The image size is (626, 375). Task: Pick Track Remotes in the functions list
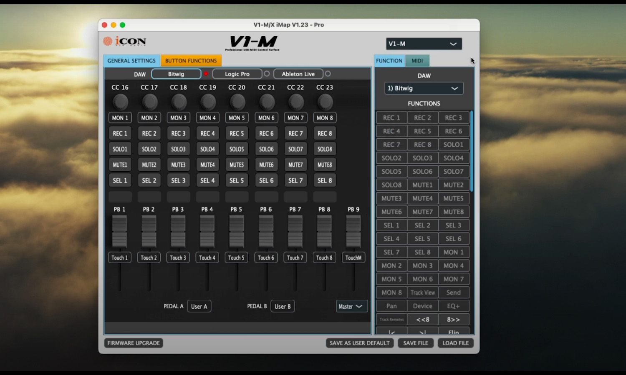(391, 320)
